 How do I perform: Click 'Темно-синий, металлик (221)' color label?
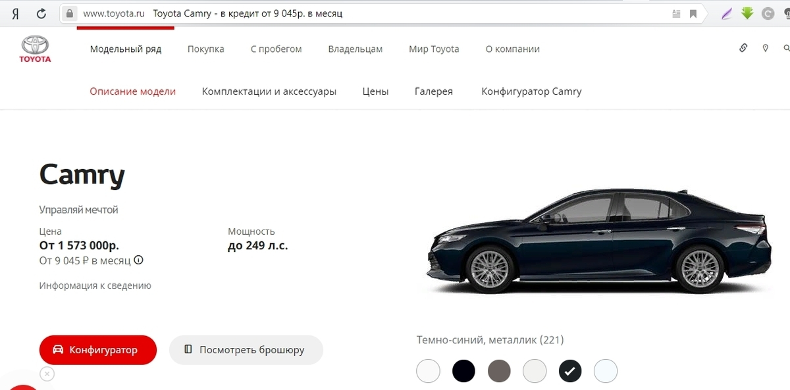pos(490,340)
